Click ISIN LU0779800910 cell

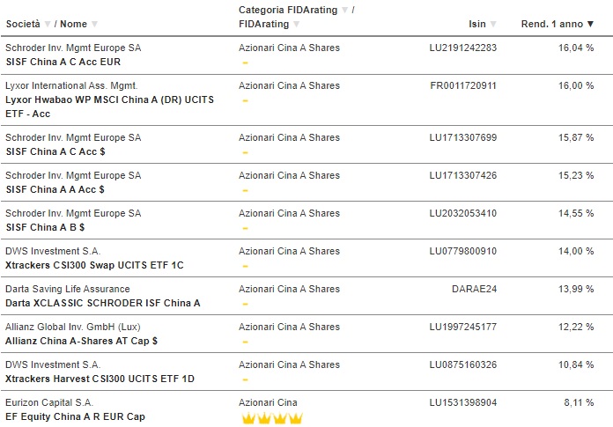click(x=463, y=251)
